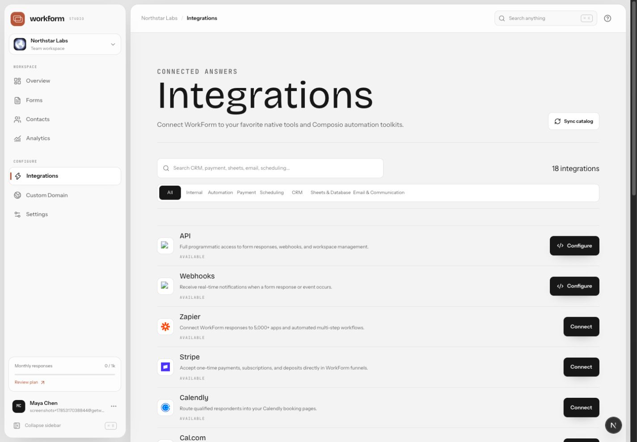Click the API integration icon

[x=165, y=246]
